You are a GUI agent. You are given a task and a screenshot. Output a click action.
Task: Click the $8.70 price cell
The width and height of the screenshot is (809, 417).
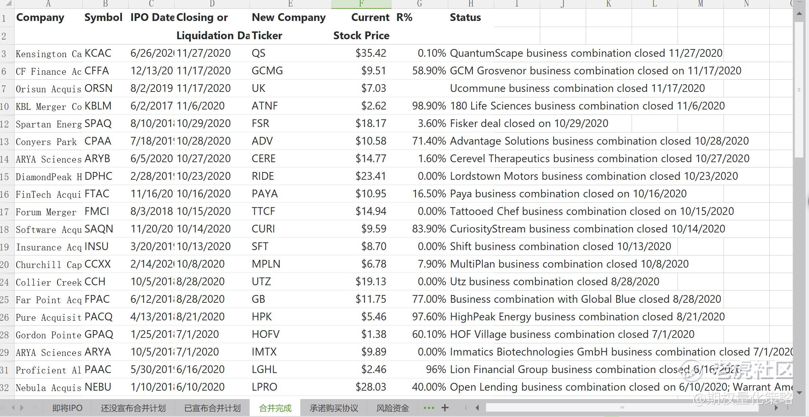pyautogui.click(x=361, y=246)
